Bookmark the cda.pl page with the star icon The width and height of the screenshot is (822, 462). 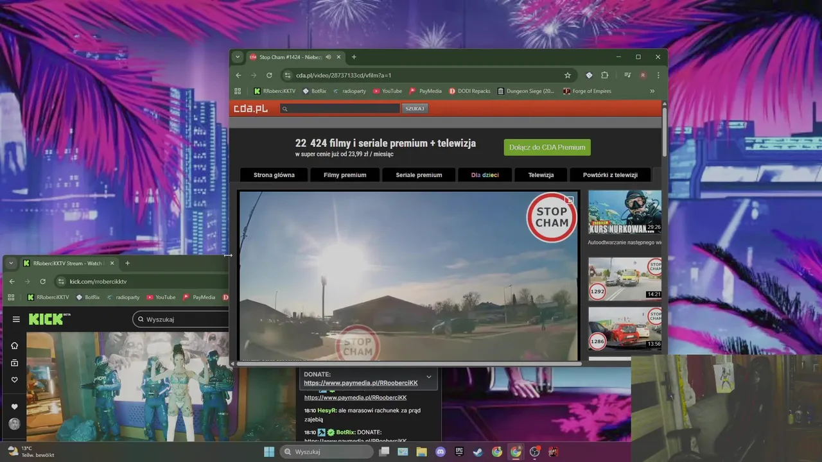[x=568, y=75]
